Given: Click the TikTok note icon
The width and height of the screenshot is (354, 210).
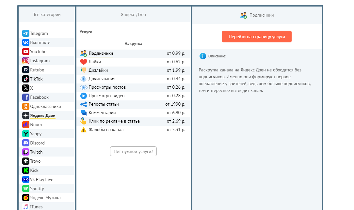Looking at the screenshot, I should click(26, 79).
